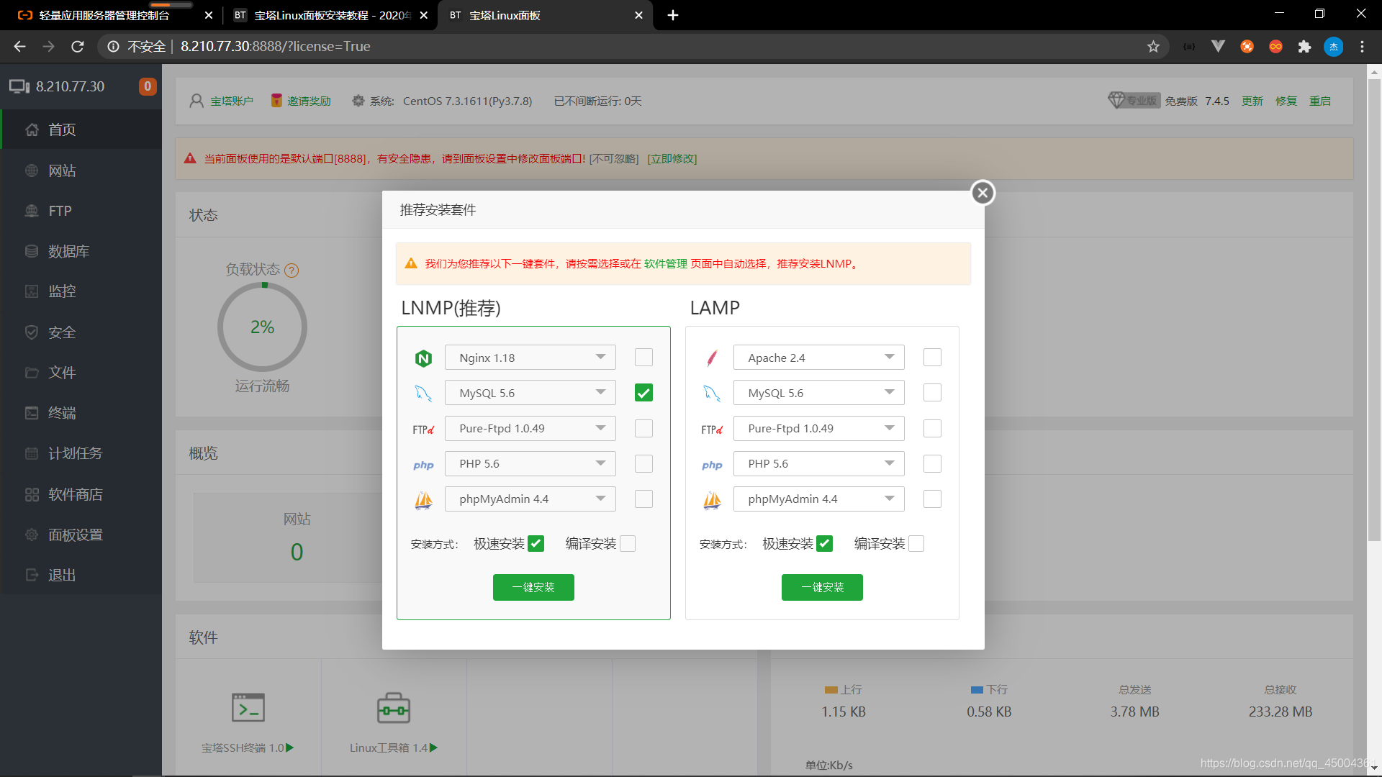Toggle 极速安装 checkbox in LNMP
1382x777 pixels.
pos(536,544)
